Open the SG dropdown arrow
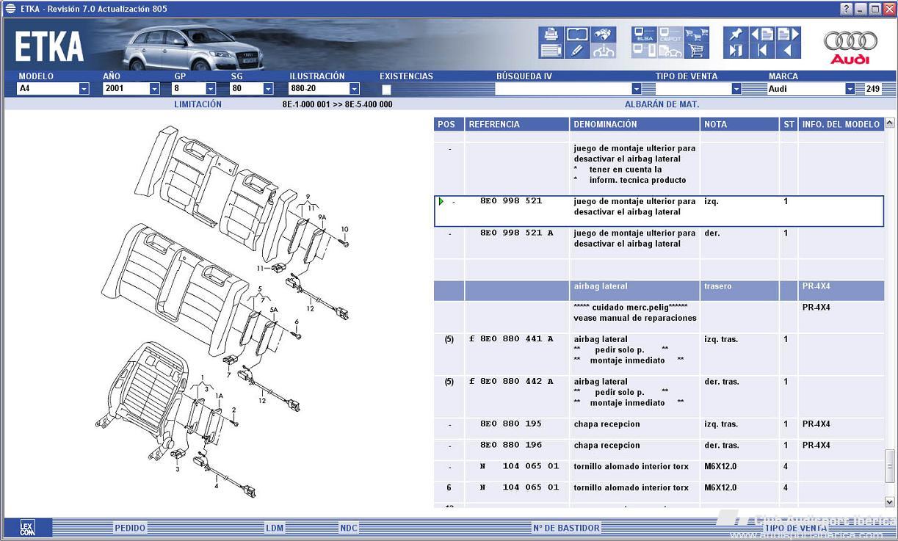The height and width of the screenshot is (541, 898). pos(268,89)
